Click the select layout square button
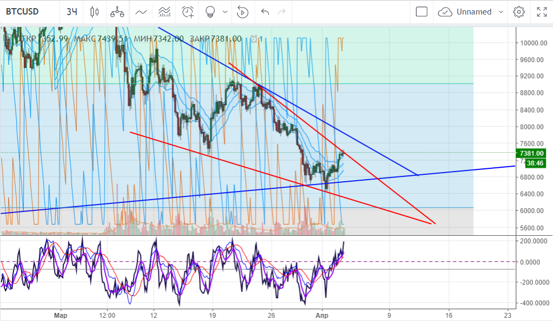 coord(422,12)
